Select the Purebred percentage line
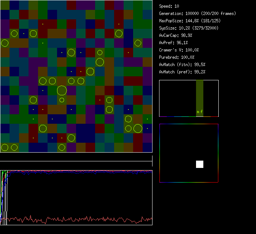The width and height of the screenshot is (256, 234). (x=177, y=57)
